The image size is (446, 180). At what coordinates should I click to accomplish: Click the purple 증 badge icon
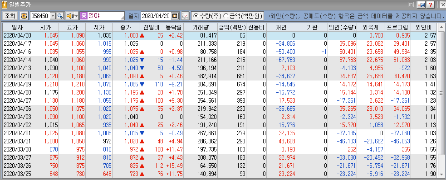pyautogui.click(x=83, y=16)
